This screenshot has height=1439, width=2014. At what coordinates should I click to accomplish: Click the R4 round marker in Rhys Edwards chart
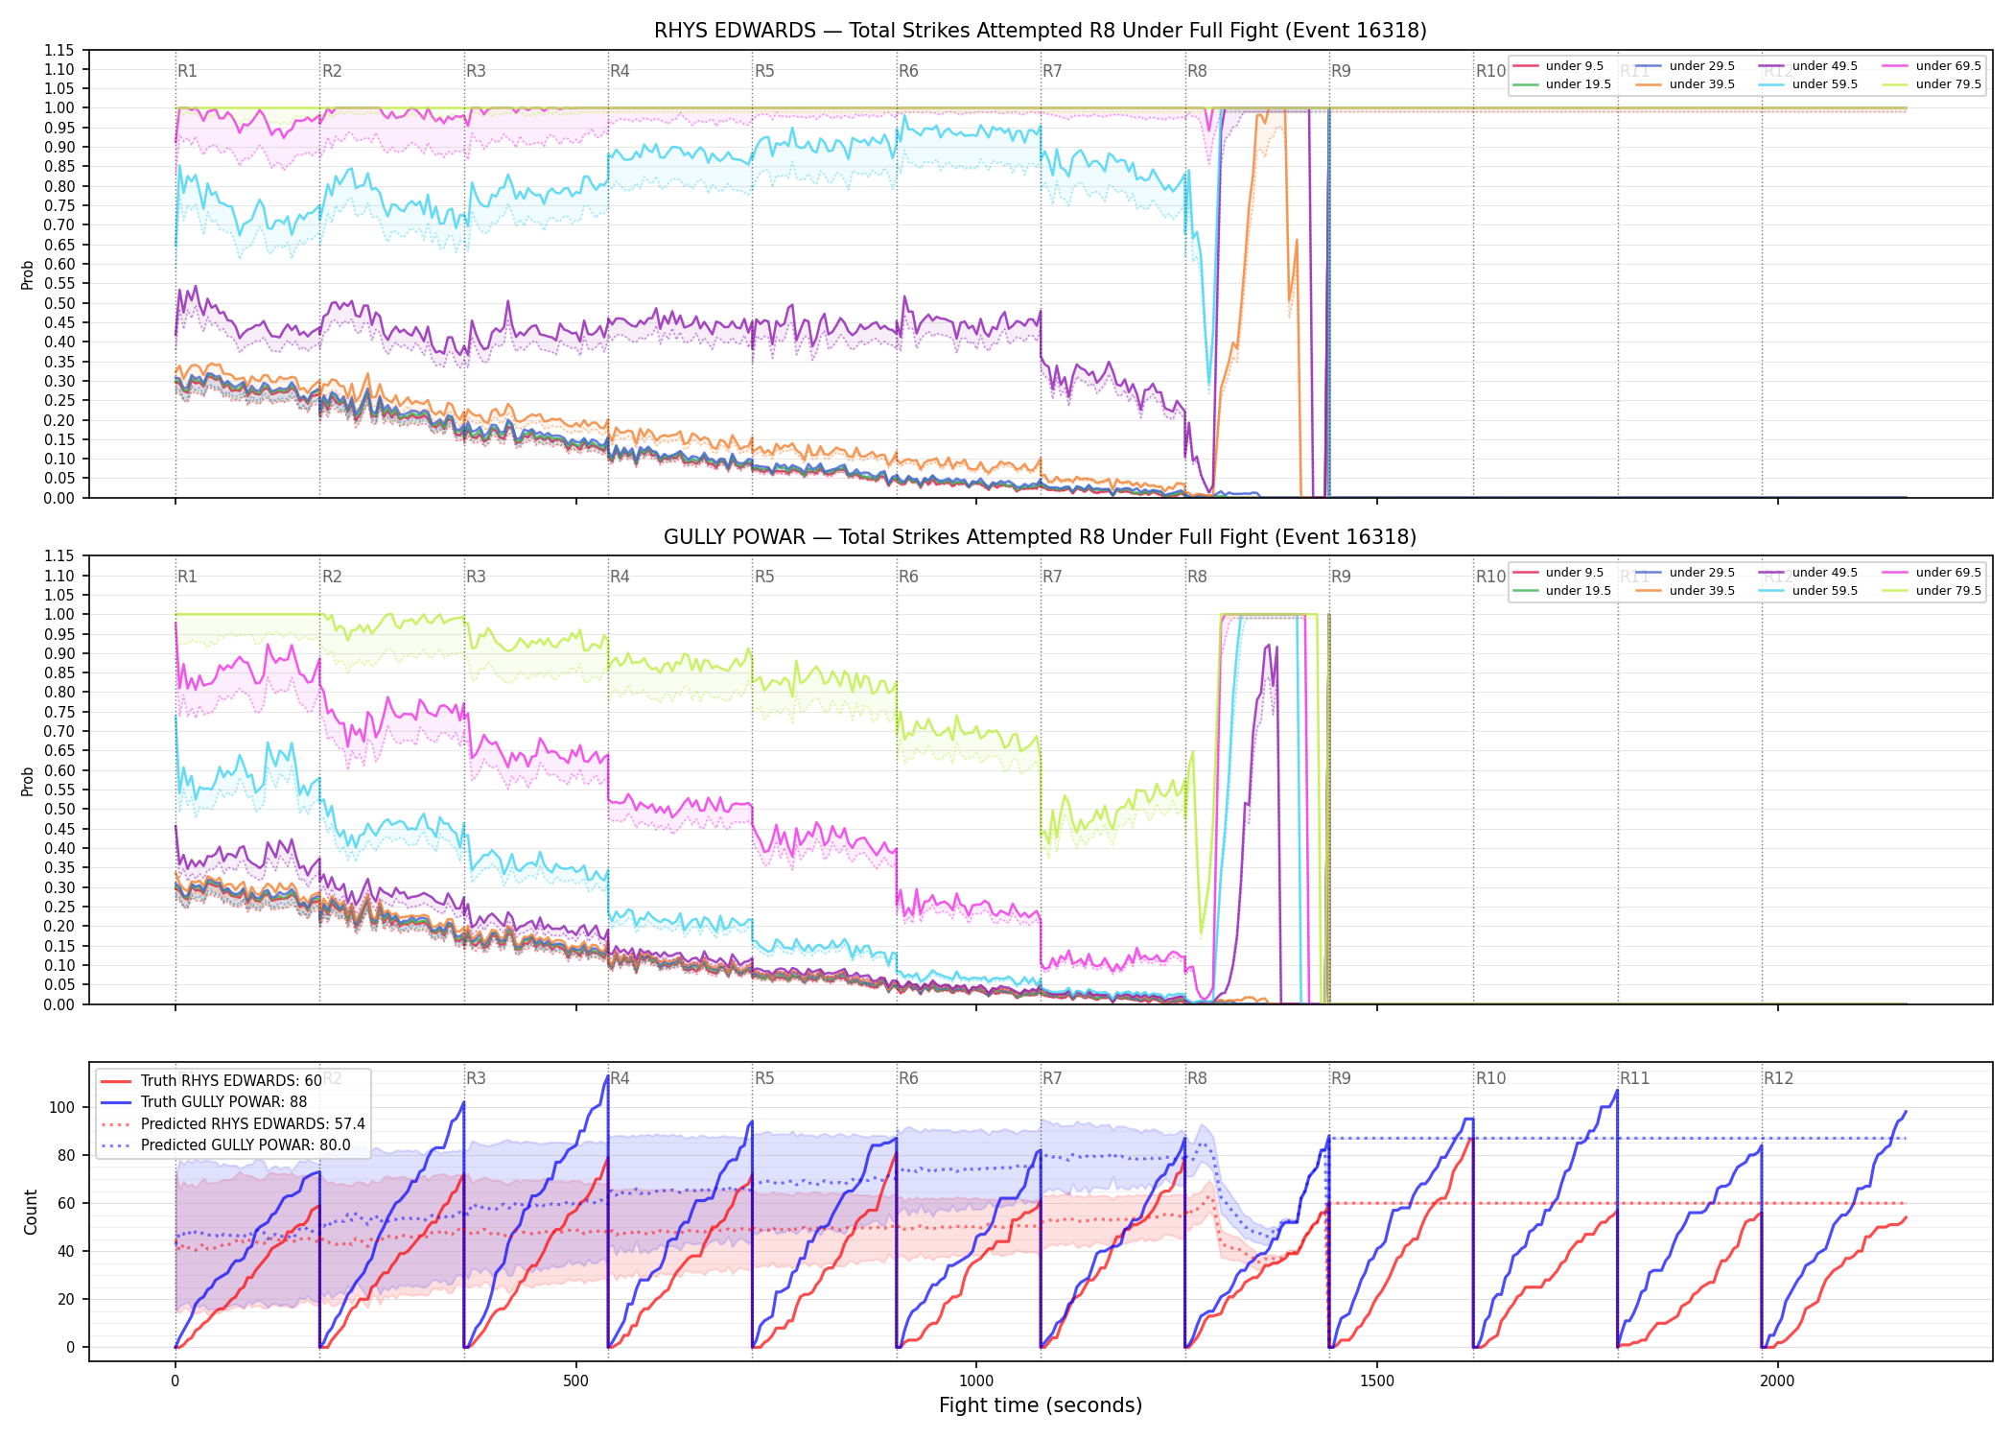pos(620,71)
